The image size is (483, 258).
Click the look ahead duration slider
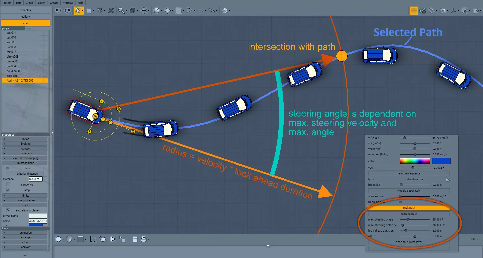pos(415,231)
